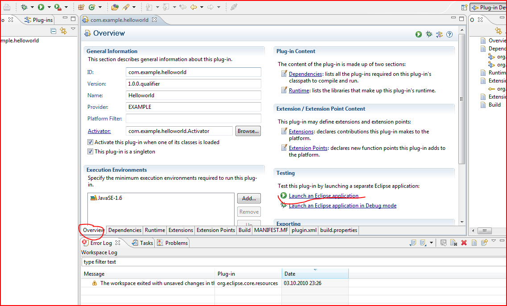Screen dimensions: 507x306
Task: Uncheck 'This plug-in is a singleton'
Action: [91, 151]
